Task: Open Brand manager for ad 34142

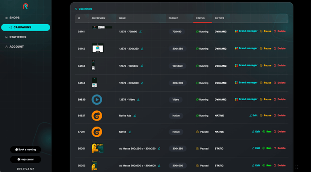Action: pyautogui.click(x=246, y=48)
